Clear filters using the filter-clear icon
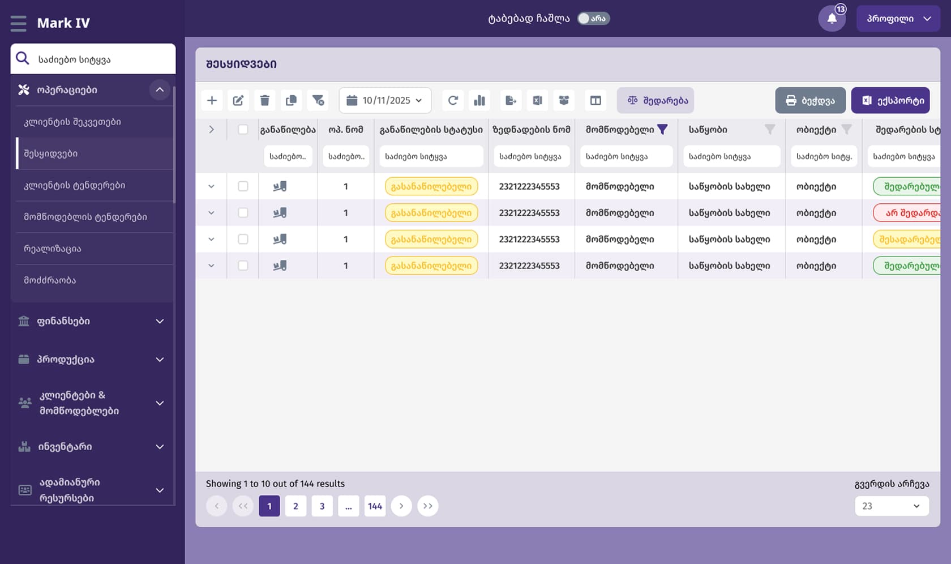Image resolution: width=951 pixels, height=564 pixels. (x=318, y=100)
